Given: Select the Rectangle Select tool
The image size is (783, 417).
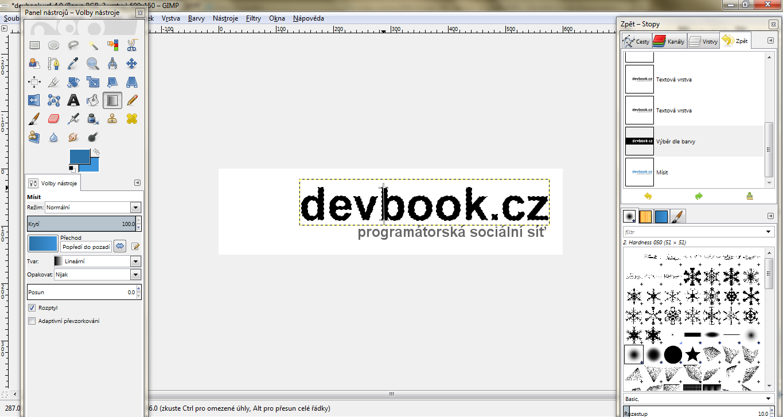Looking at the screenshot, I should [x=34, y=45].
